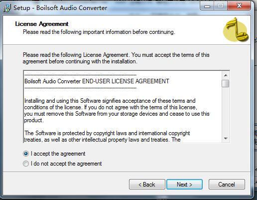Choose the 'I do not accept the agreement' option
Screen dimensions: 257x200
click(26, 164)
